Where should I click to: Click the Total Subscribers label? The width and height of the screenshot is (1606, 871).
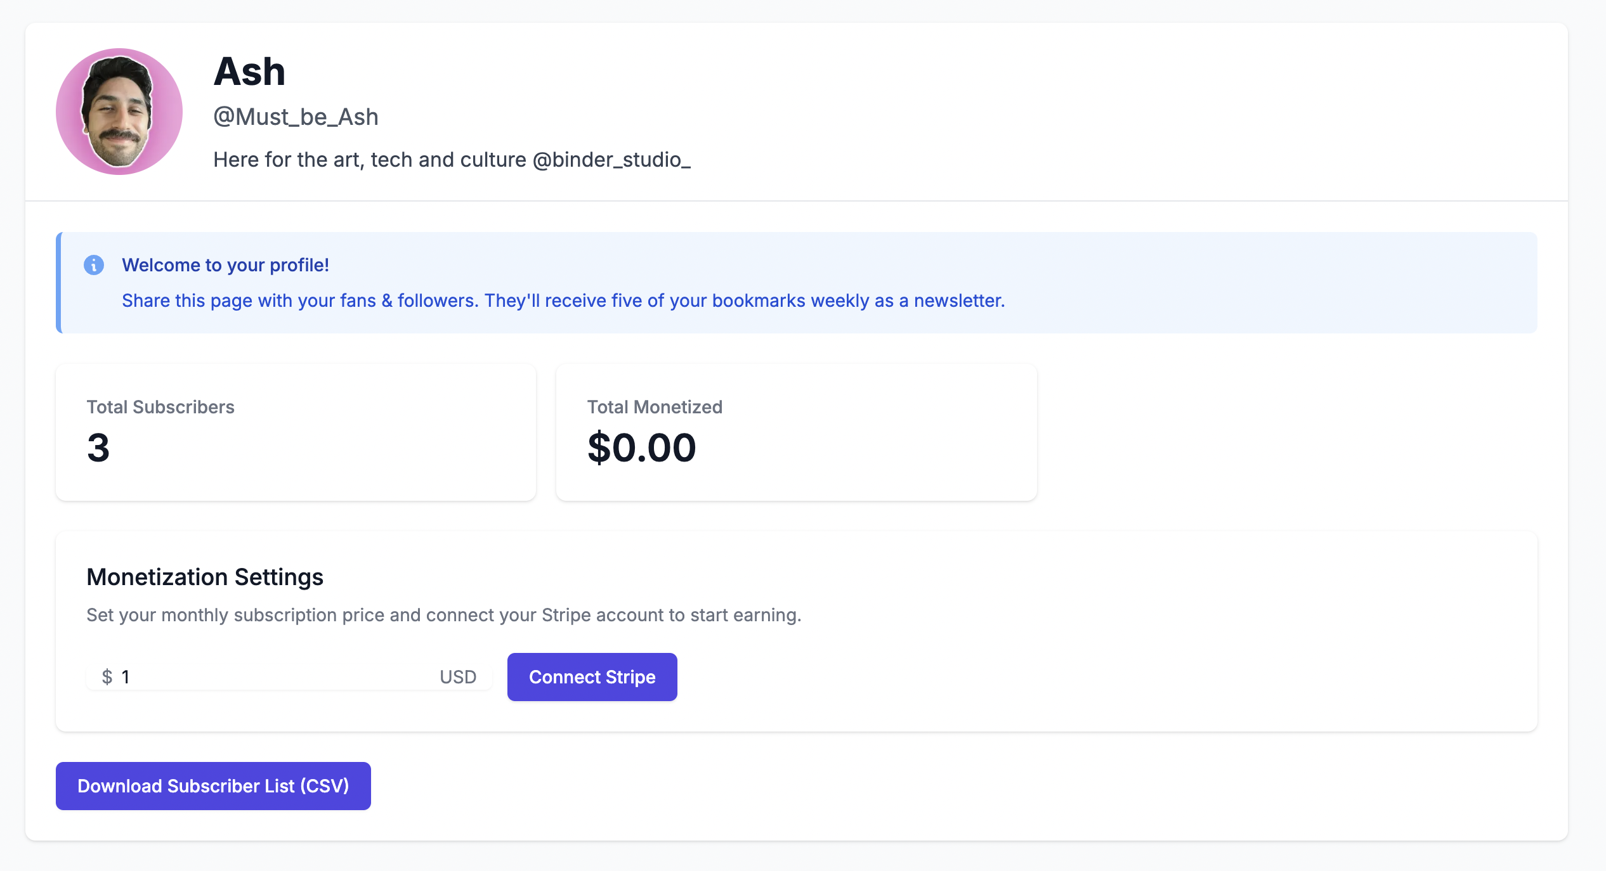(x=160, y=407)
